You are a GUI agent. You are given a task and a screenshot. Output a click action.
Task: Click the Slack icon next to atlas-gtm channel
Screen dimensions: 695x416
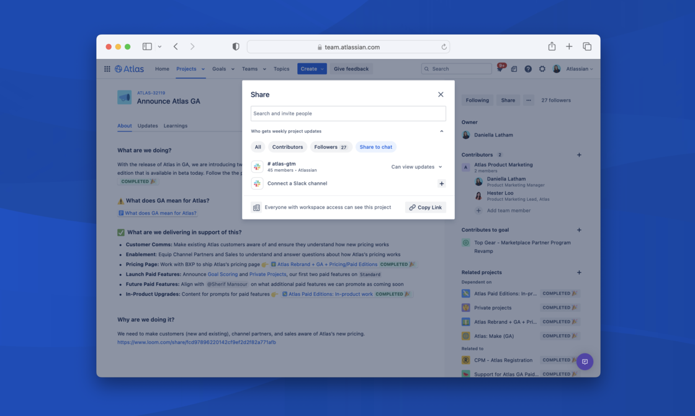(258, 166)
